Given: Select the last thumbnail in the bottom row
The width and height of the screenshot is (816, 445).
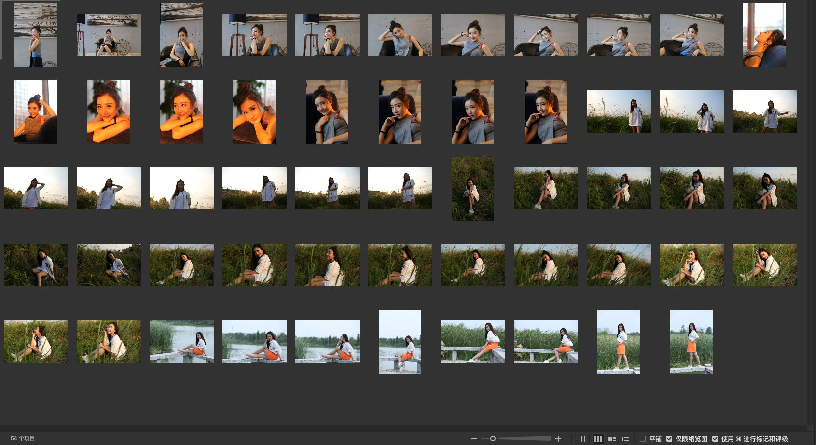Looking at the screenshot, I should [691, 342].
